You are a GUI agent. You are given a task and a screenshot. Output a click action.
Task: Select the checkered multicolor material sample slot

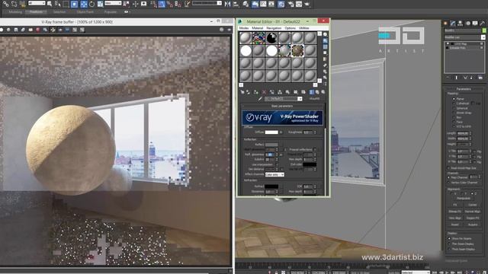click(x=258, y=38)
